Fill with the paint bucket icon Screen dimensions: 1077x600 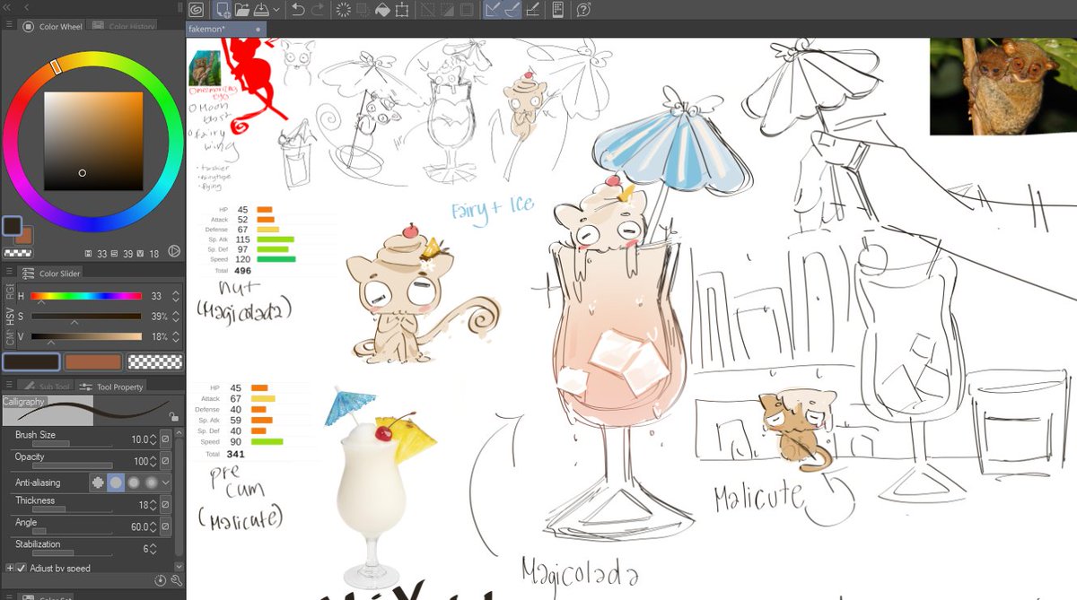coord(381,10)
